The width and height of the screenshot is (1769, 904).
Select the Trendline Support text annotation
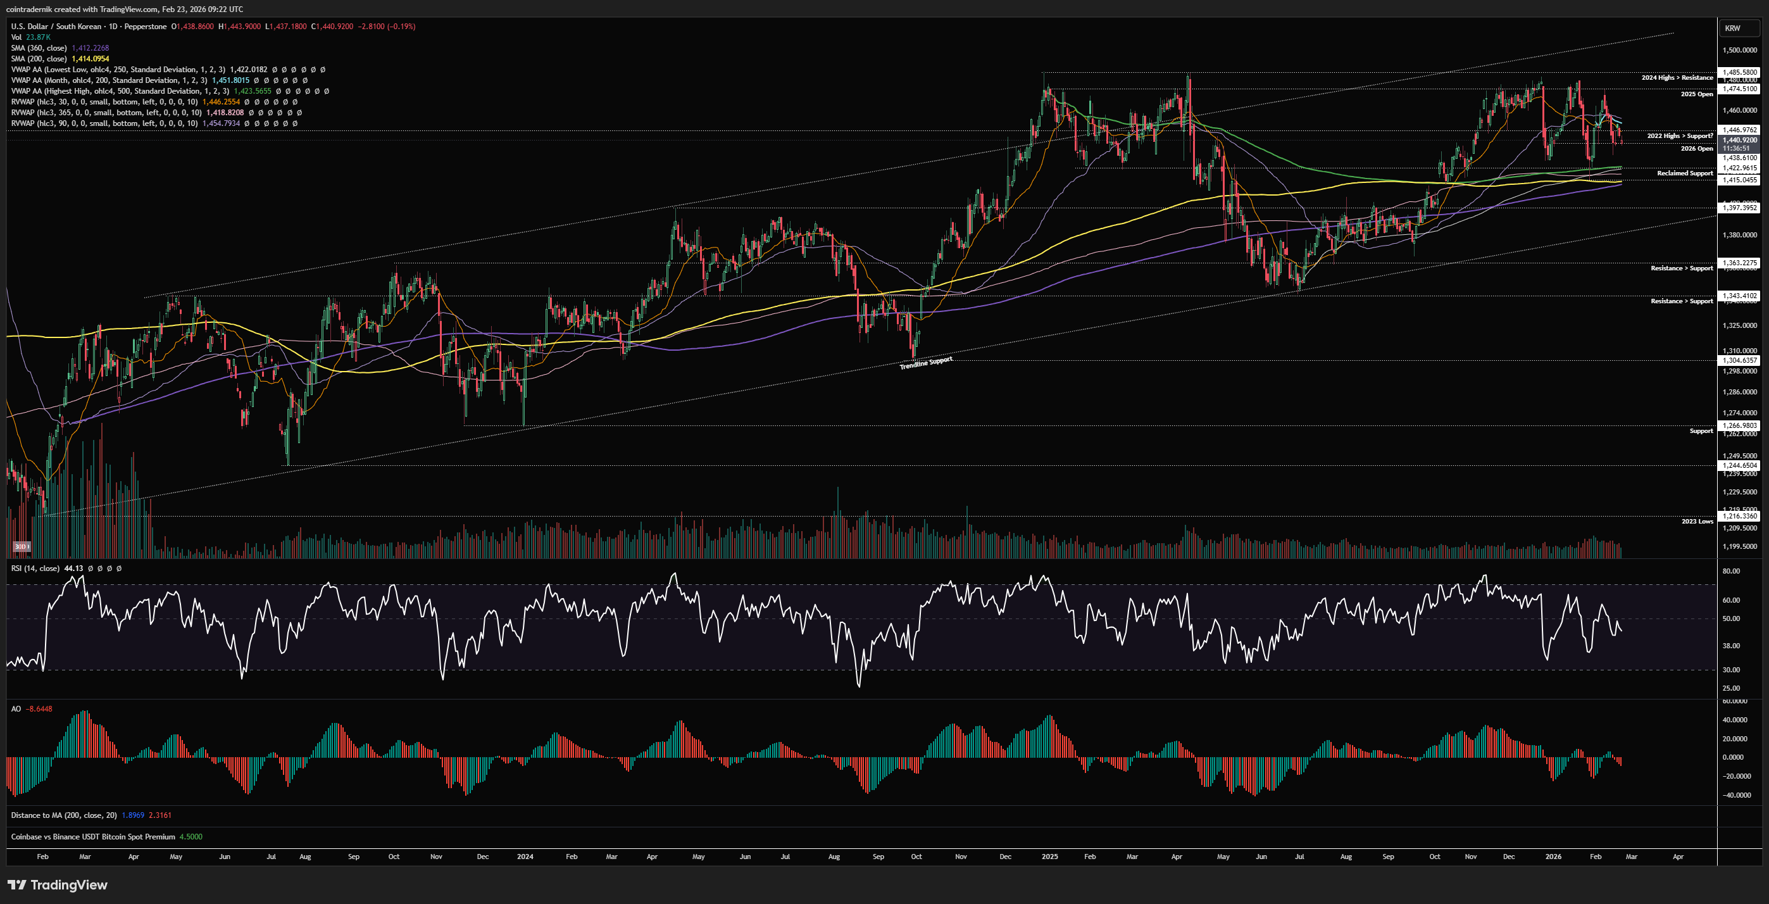(926, 363)
